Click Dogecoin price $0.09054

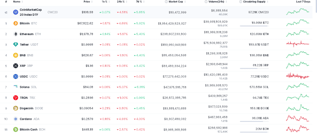(x=86, y=108)
